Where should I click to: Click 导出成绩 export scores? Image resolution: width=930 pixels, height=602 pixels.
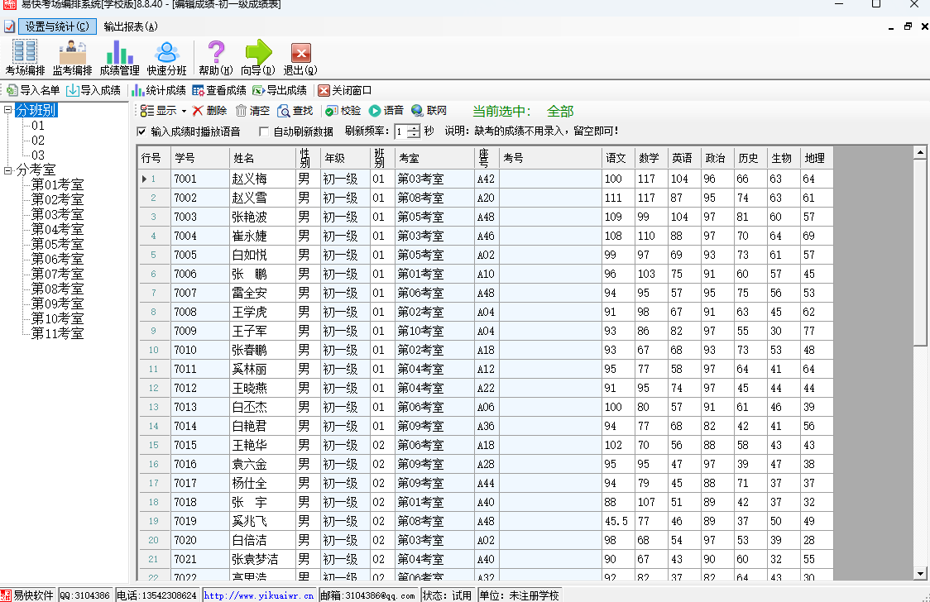click(280, 90)
